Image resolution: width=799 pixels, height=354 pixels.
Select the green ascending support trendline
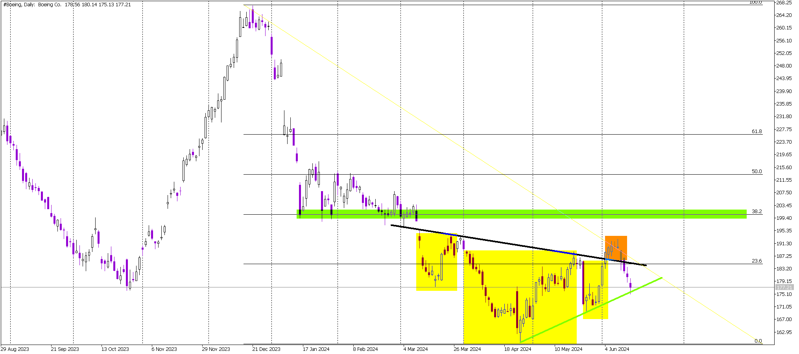click(591, 310)
